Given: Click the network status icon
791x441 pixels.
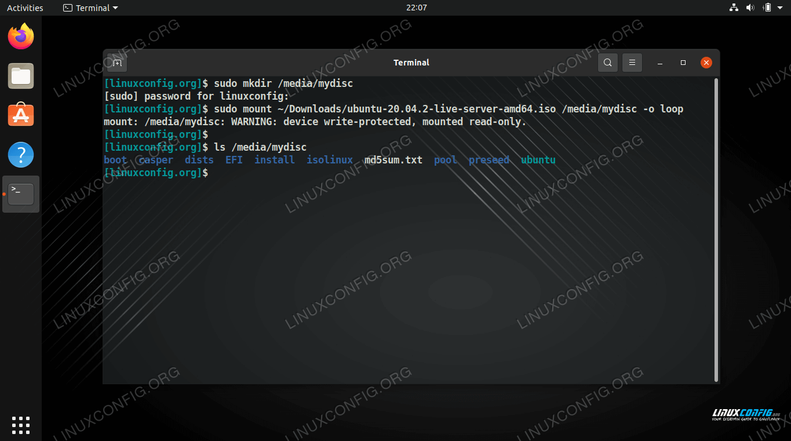Looking at the screenshot, I should coord(734,8).
